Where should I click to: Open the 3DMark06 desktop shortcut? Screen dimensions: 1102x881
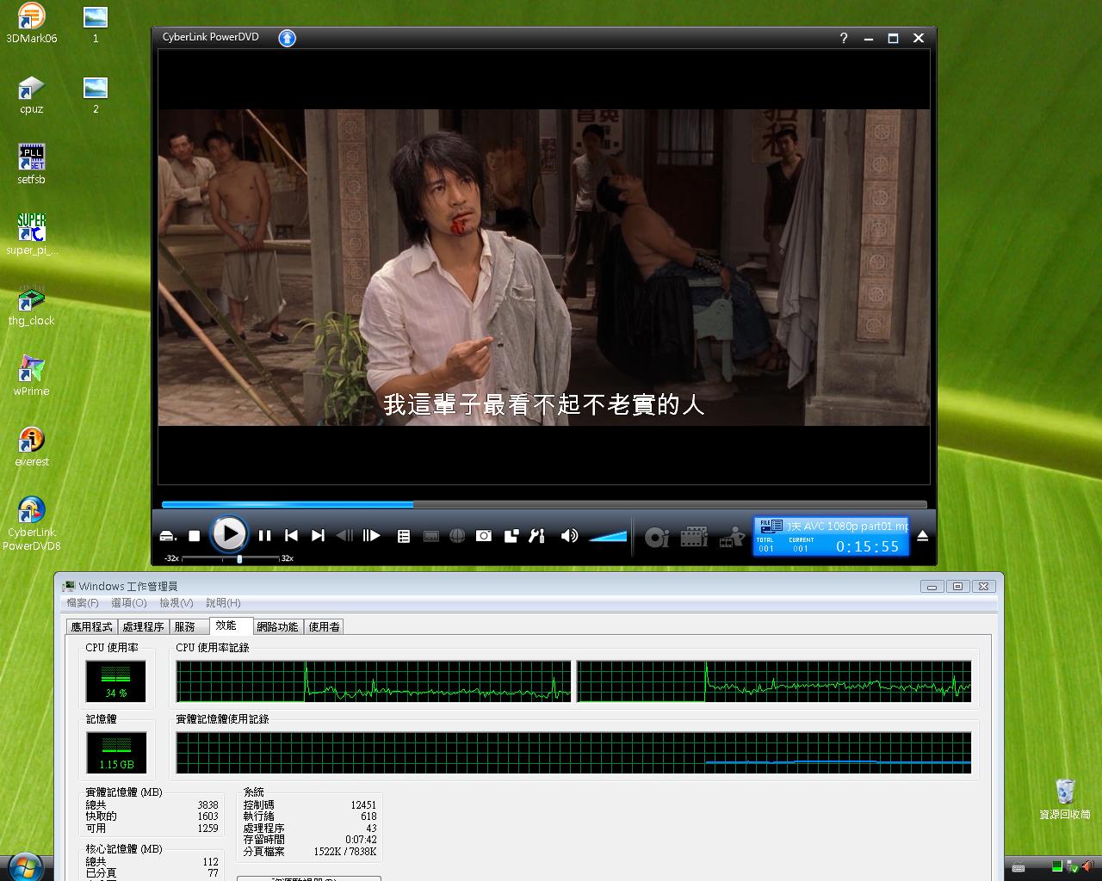tap(31, 23)
